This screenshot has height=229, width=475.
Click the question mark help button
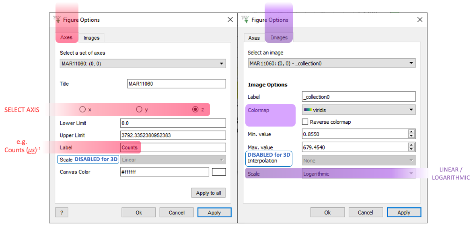[x=62, y=213]
